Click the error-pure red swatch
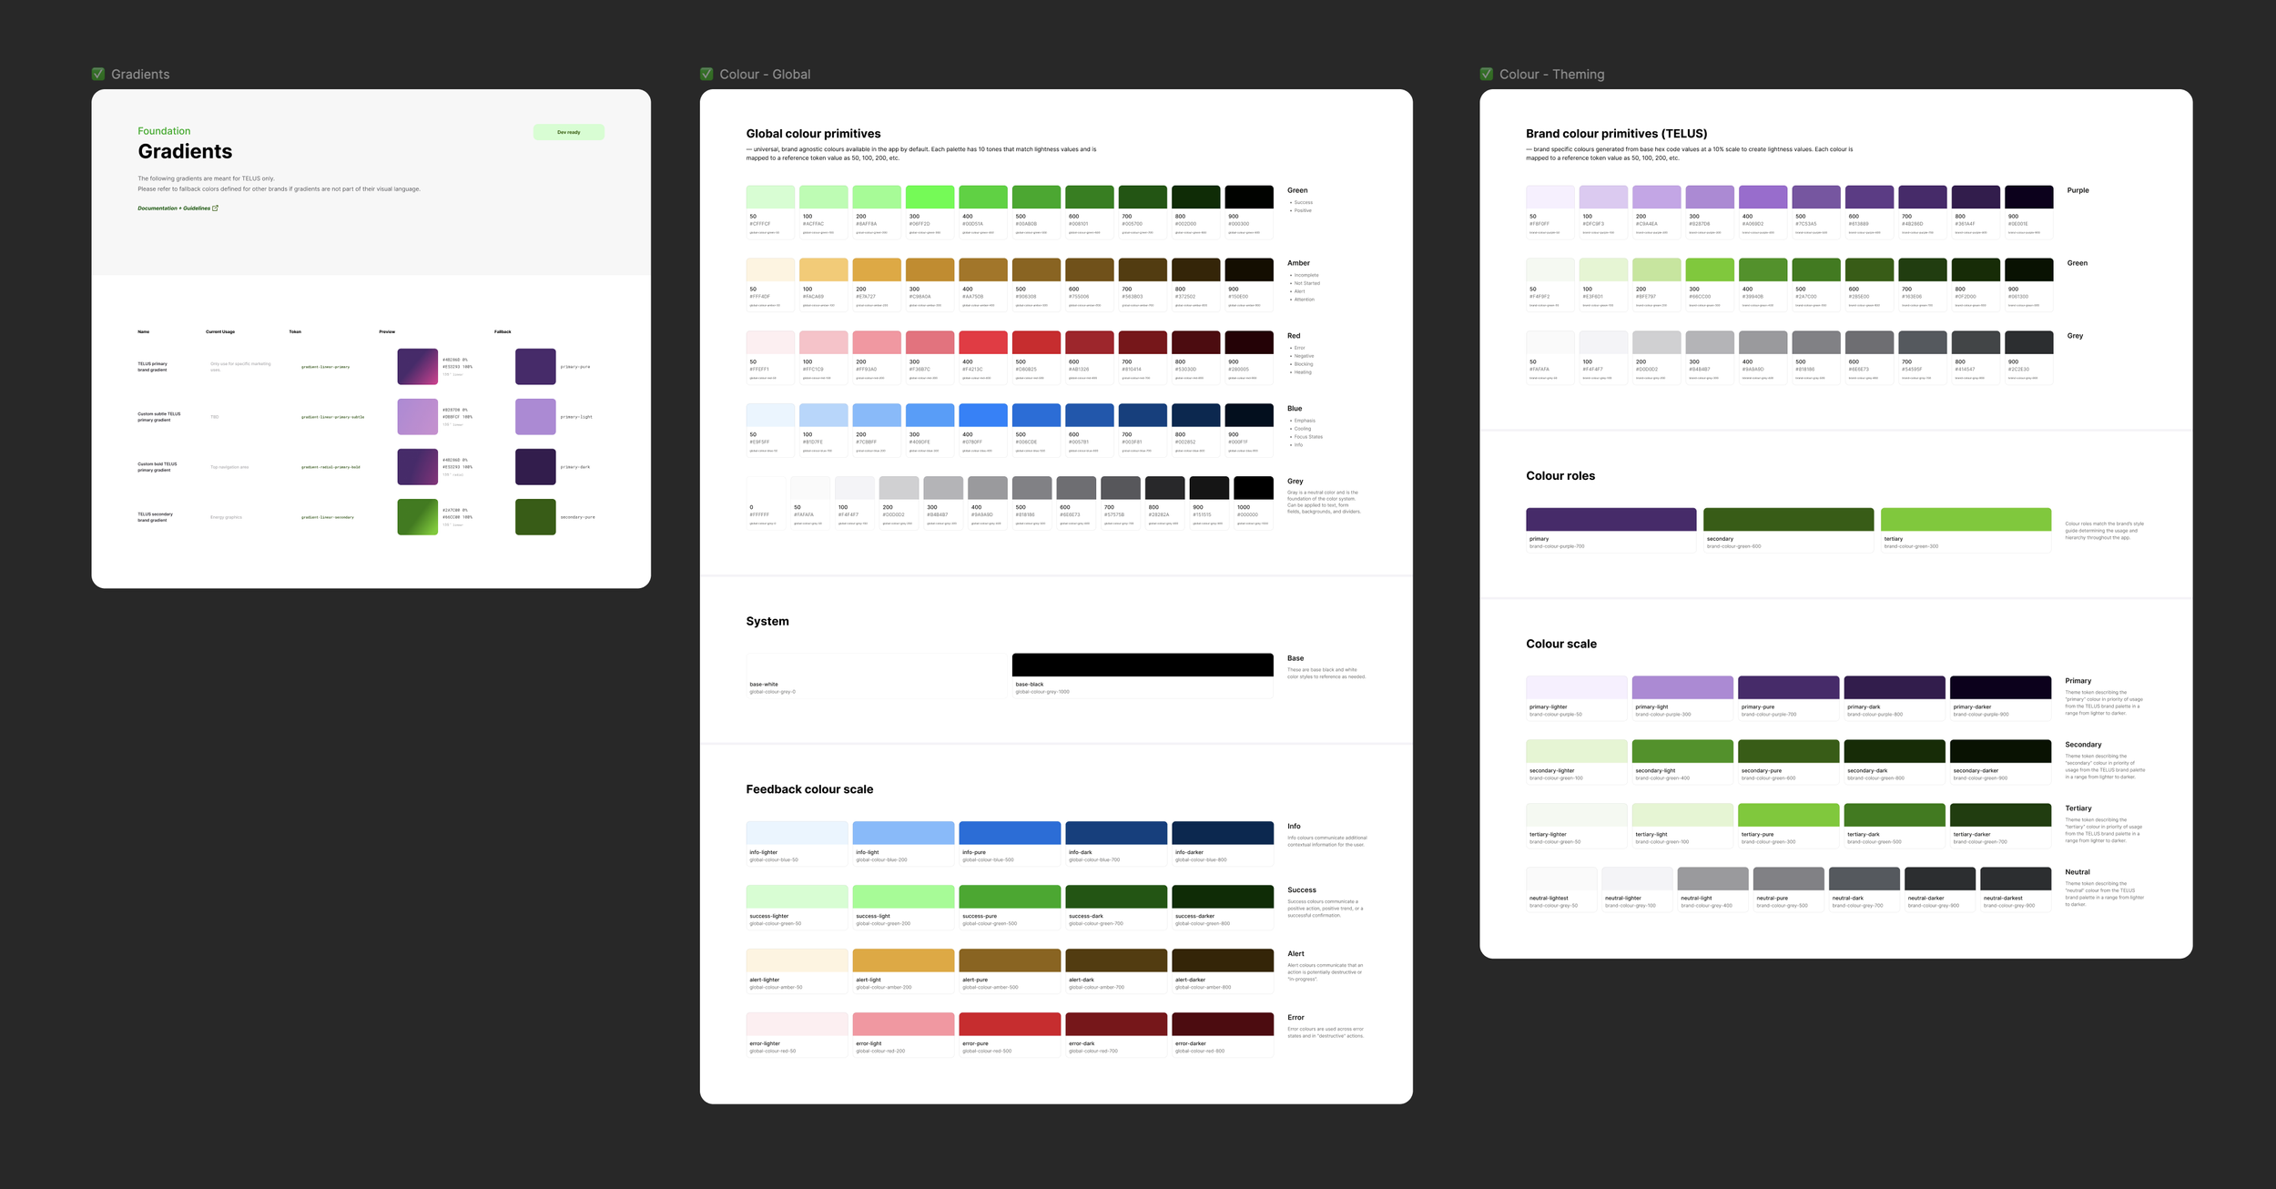 coord(1009,1023)
